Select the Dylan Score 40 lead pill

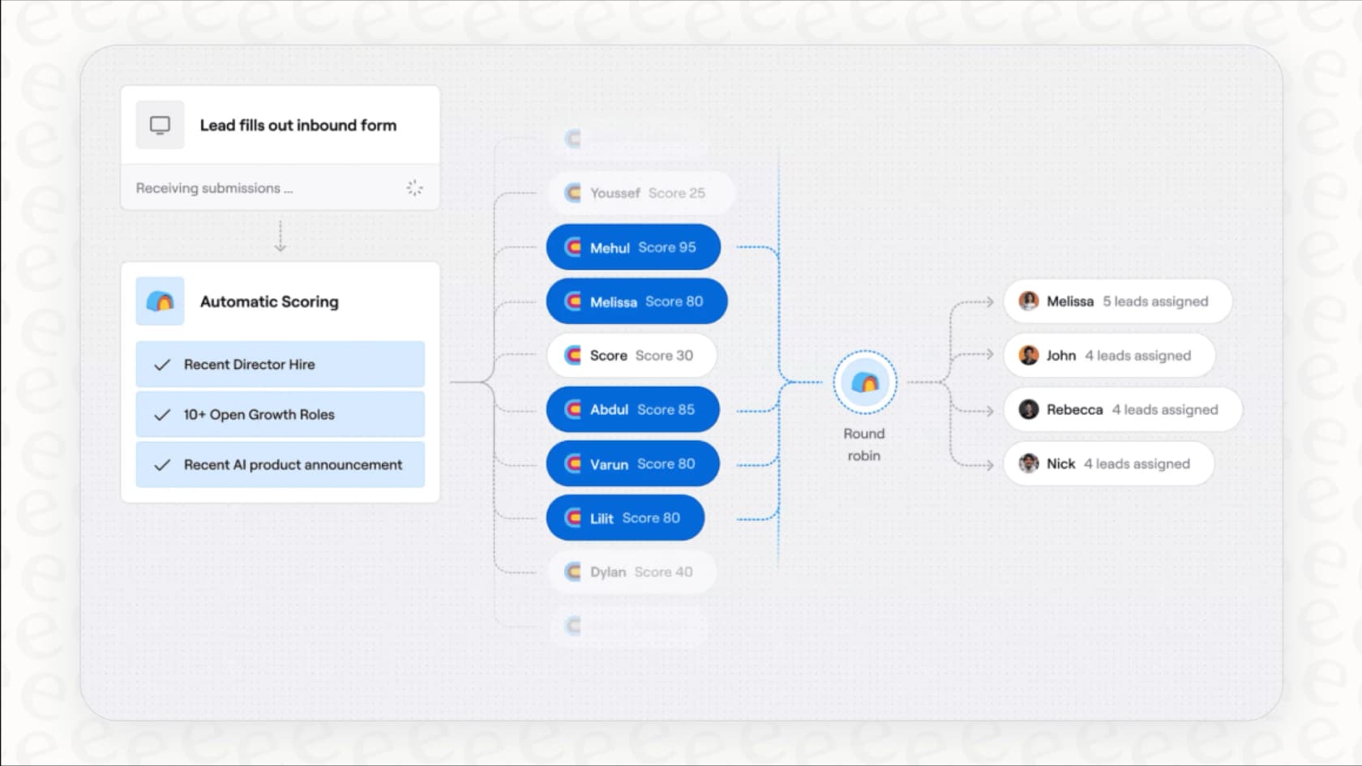632,571
